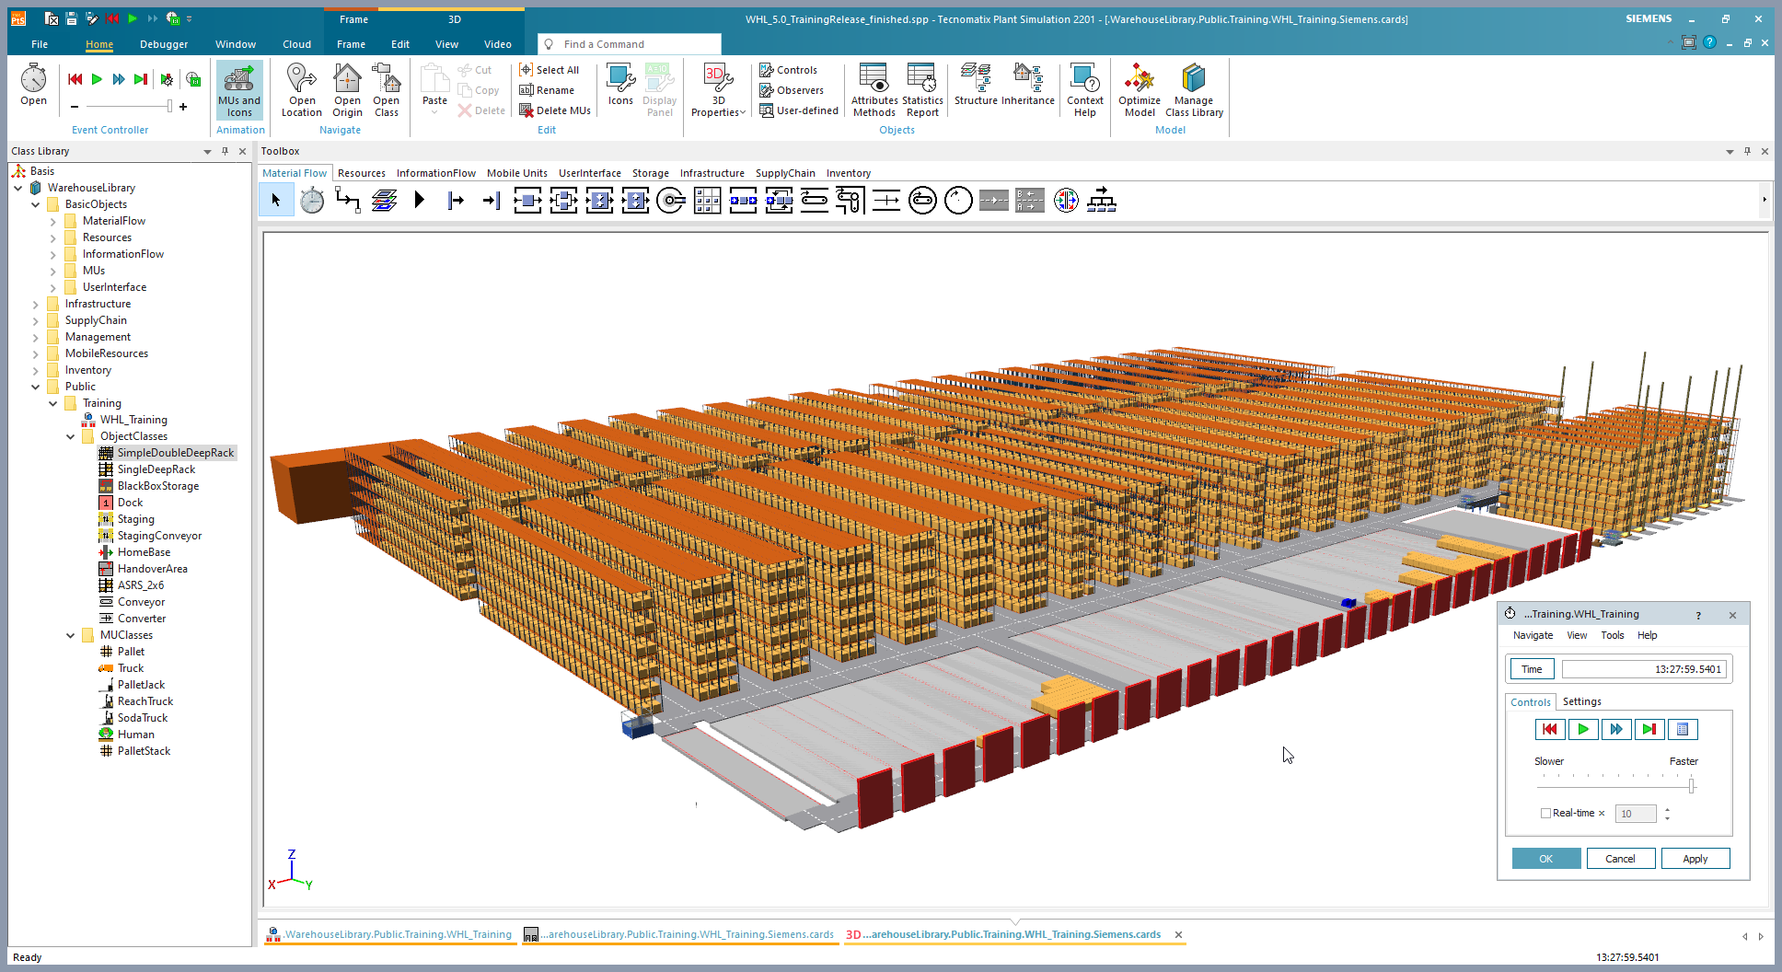Click Delete MUs button
The height and width of the screenshot is (972, 1782).
click(x=555, y=110)
